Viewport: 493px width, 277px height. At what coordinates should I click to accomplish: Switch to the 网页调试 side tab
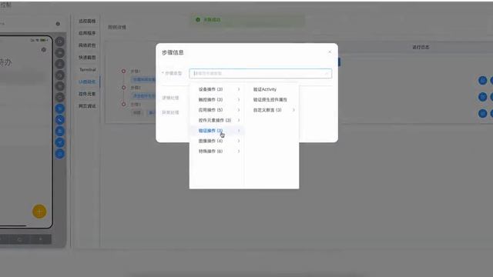(87, 106)
